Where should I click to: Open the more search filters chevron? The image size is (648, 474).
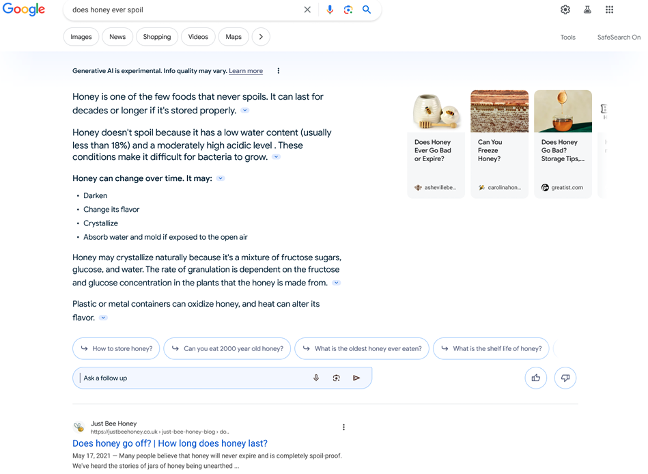coord(261,36)
